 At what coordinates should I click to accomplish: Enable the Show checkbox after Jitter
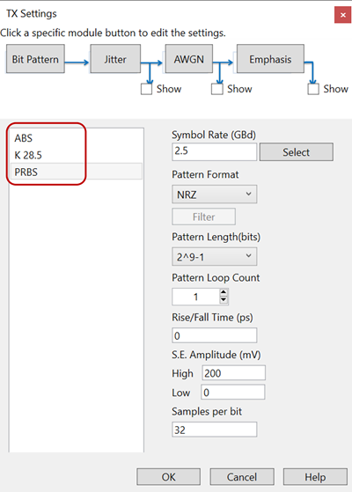[x=146, y=89]
